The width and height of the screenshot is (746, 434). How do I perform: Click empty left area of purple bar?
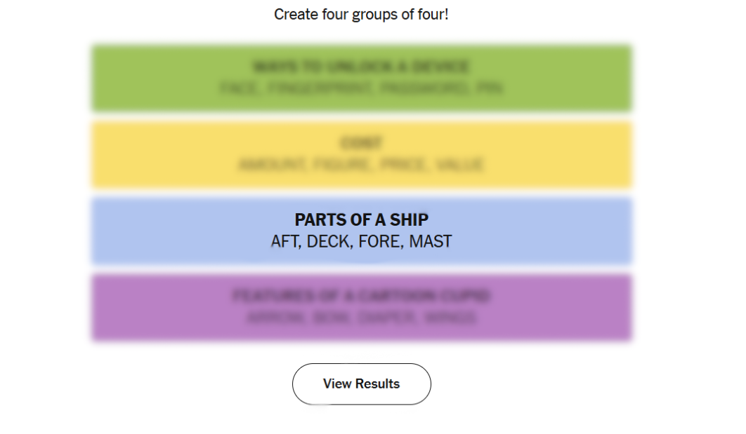(x=148, y=307)
